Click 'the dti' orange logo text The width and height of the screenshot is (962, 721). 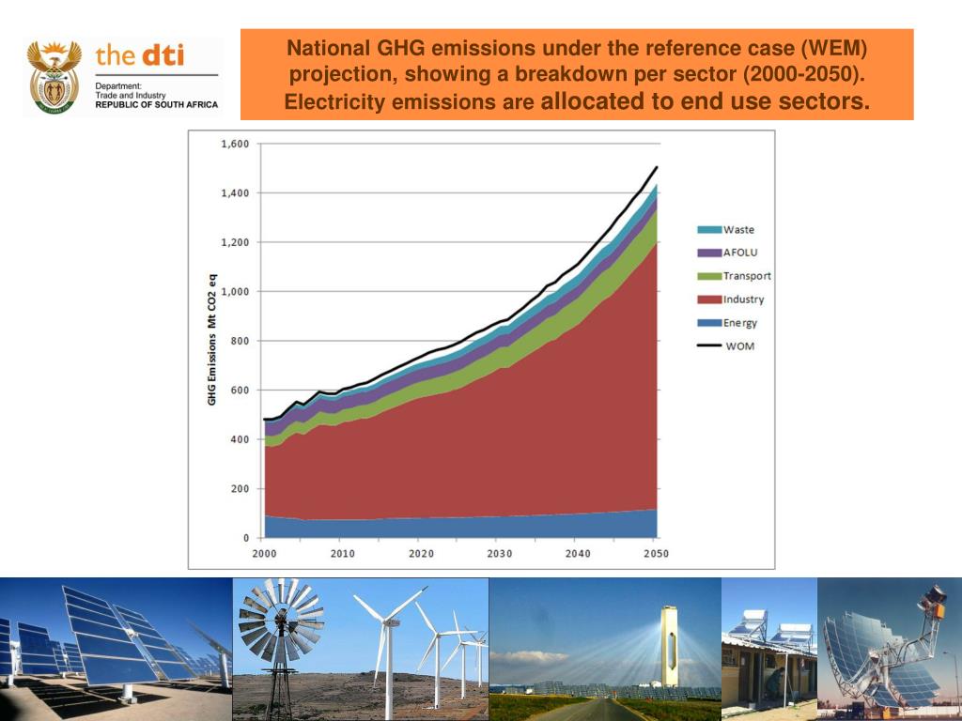[x=140, y=55]
